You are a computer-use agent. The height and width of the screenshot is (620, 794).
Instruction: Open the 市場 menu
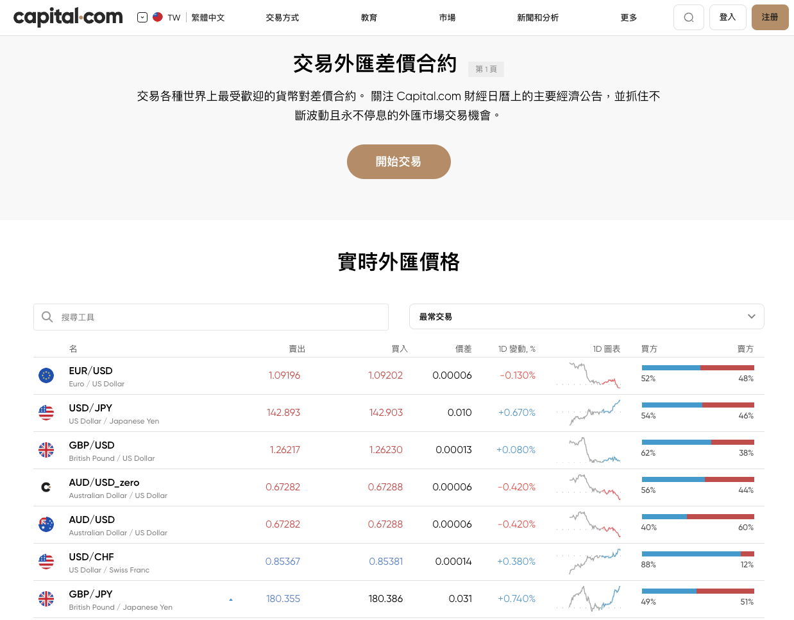pyautogui.click(x=447, y=18)
